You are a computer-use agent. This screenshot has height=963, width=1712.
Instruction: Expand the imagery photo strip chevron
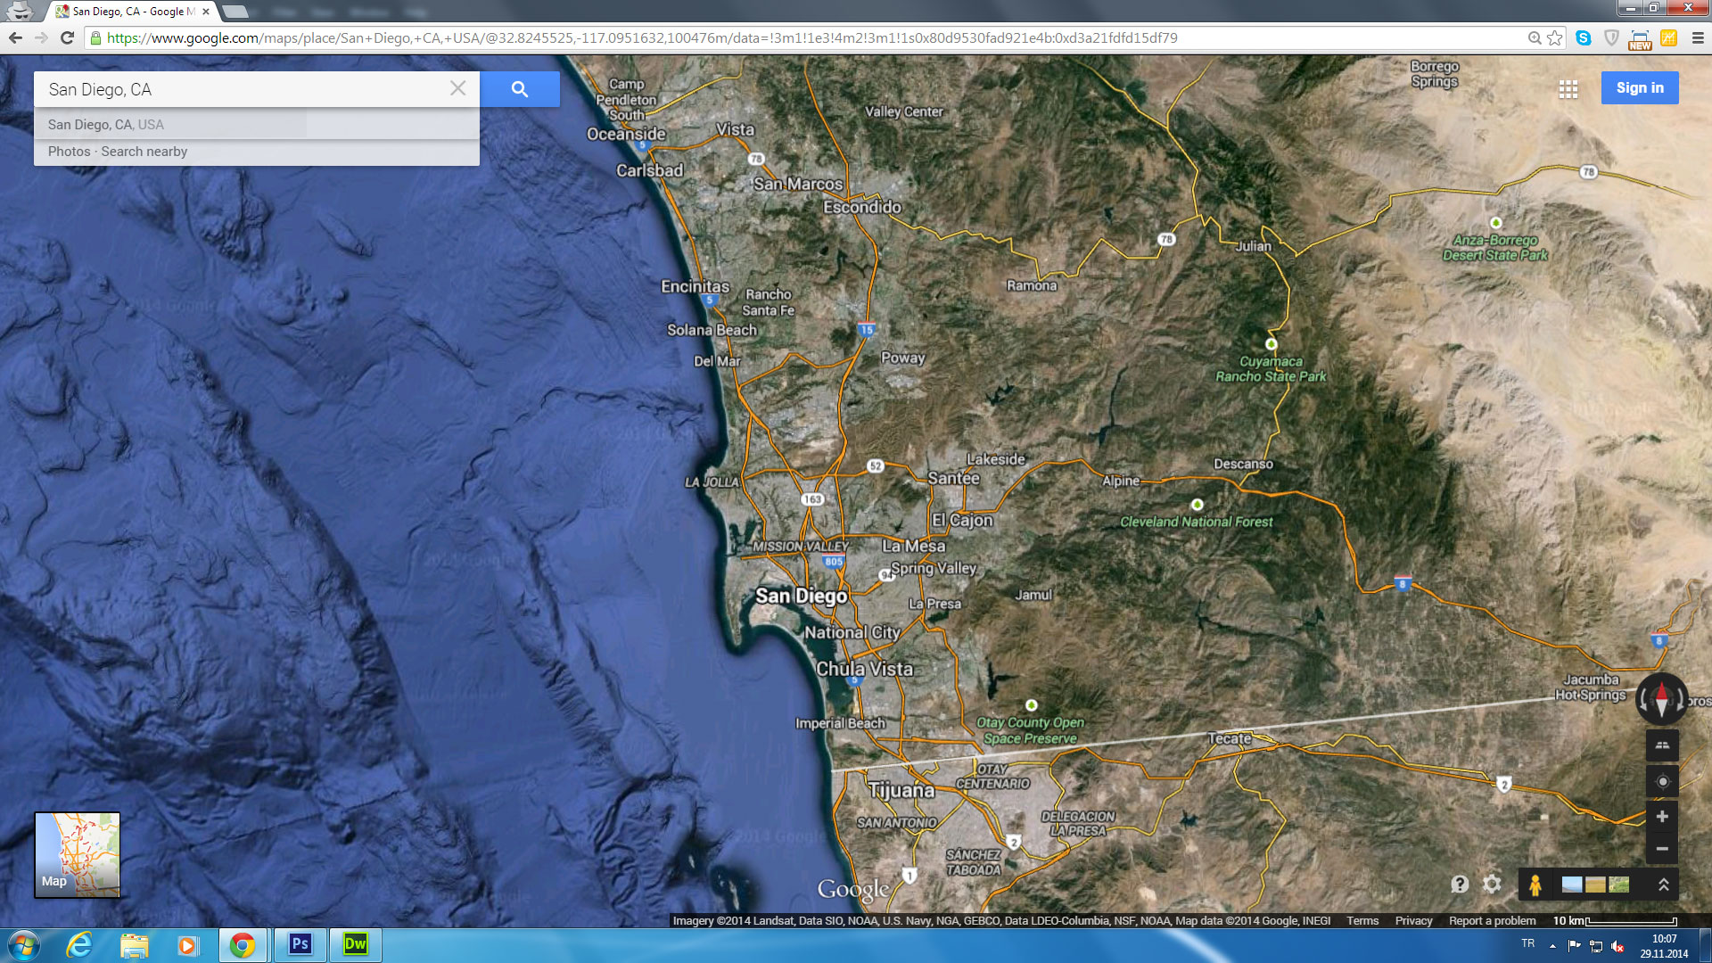[x=1663, y=885]
